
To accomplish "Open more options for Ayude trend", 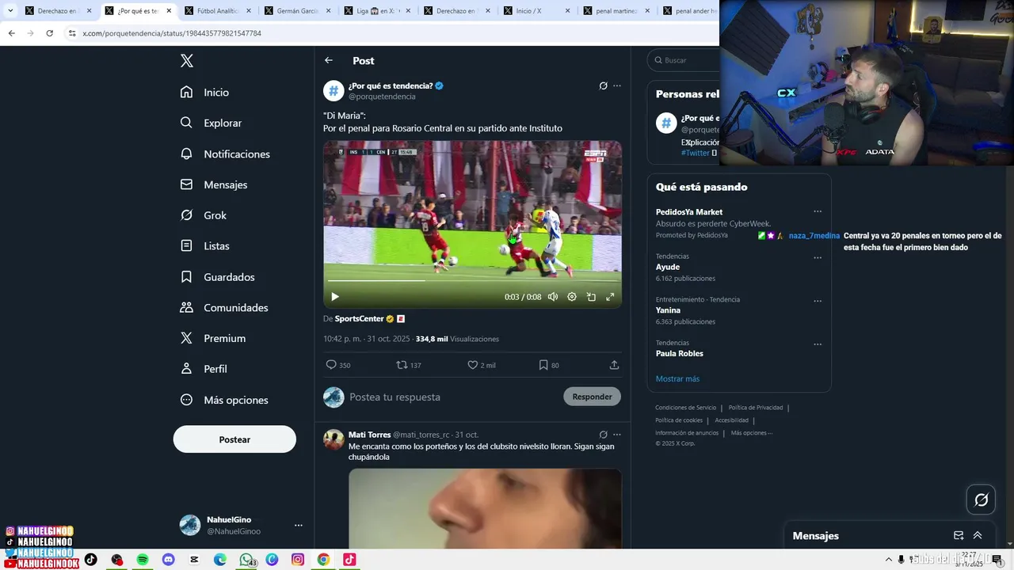I will 818,257.
